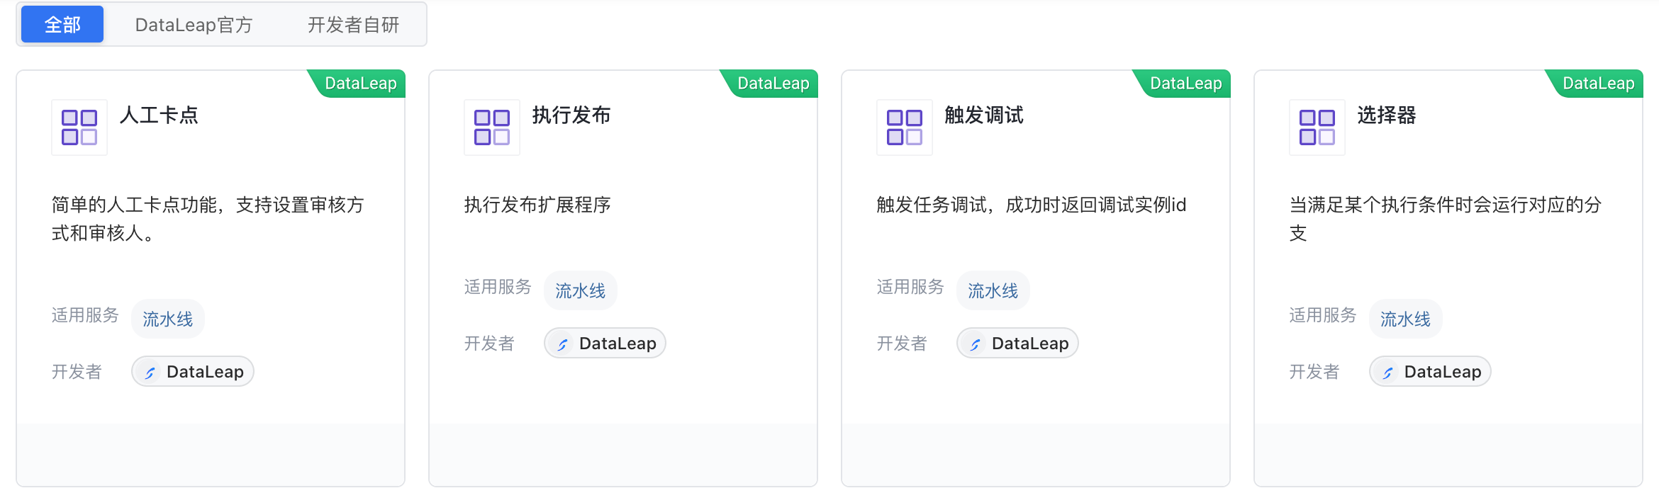This screenshot has width=1659, height=493.
Task: Click 流水线 tag on 执行发布 card
Action: (581, 291)
